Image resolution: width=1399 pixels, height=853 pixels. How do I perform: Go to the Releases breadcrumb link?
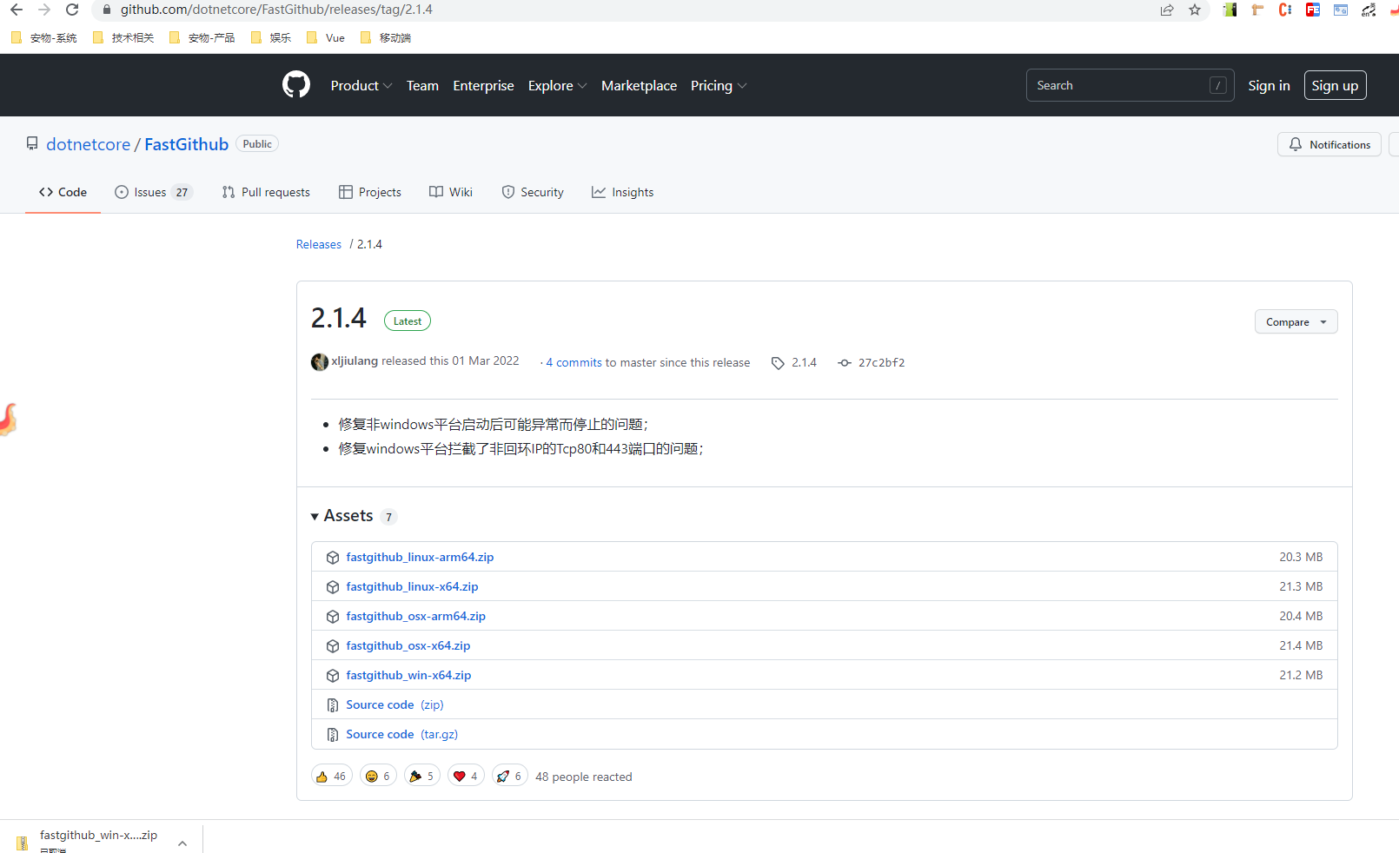[x=319, y=244]
